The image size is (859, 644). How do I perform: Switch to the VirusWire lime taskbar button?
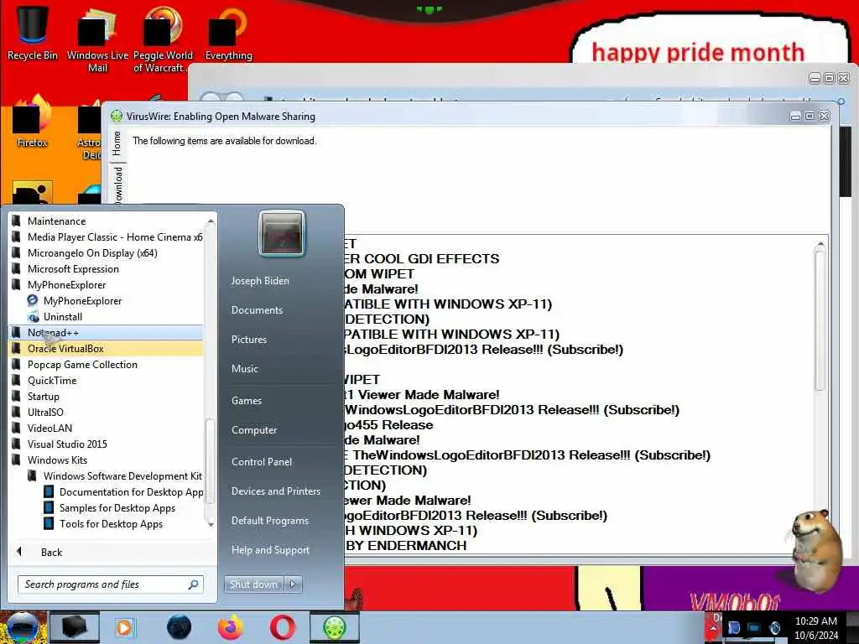(x=334, y=627)
